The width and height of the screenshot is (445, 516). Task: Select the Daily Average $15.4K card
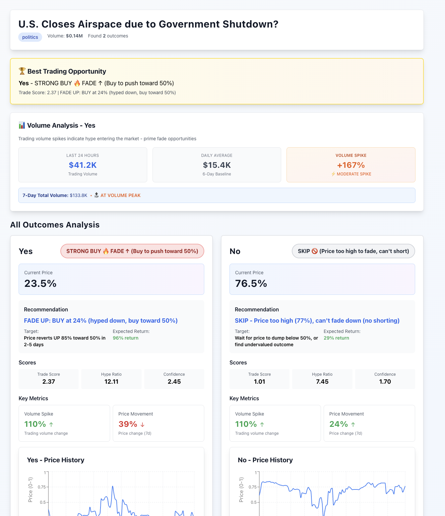pyautogui.click(x=217, y=165)
